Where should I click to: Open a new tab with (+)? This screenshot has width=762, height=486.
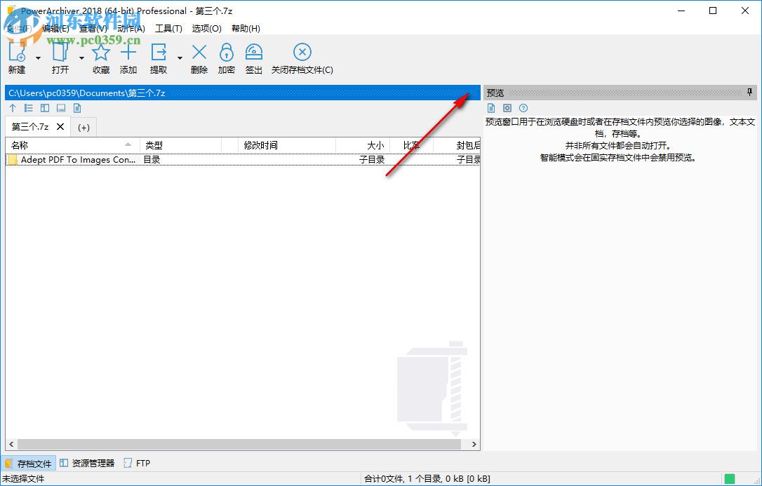(x=83, y=127)
